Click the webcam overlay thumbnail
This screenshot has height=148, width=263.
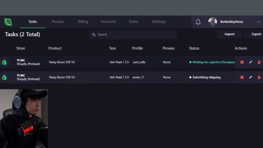point(24,118)
